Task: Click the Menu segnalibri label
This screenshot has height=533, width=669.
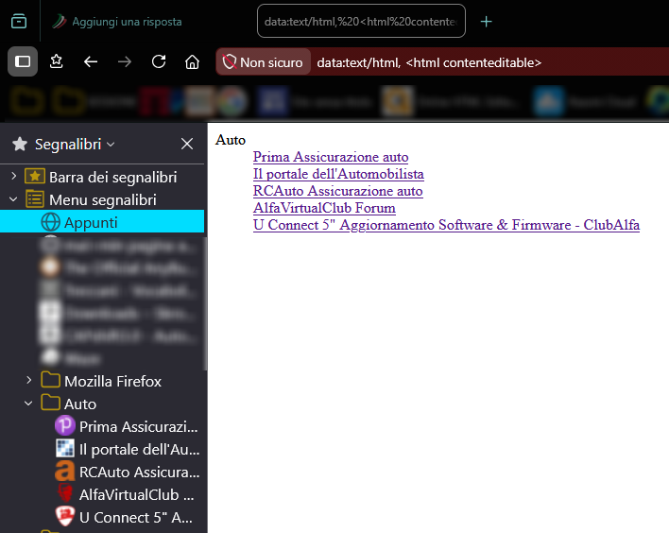Action: (103, 199)
